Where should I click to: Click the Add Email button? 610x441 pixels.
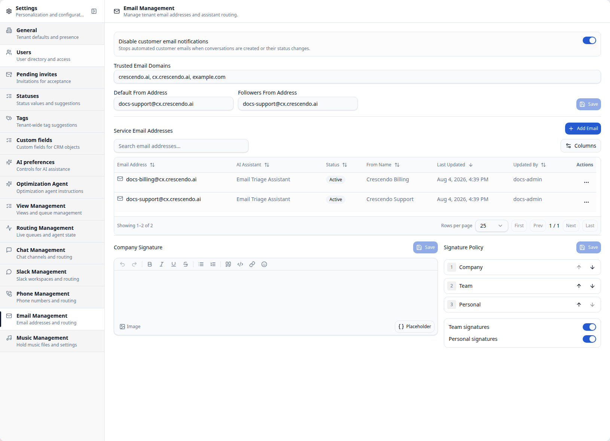(583, 129)
